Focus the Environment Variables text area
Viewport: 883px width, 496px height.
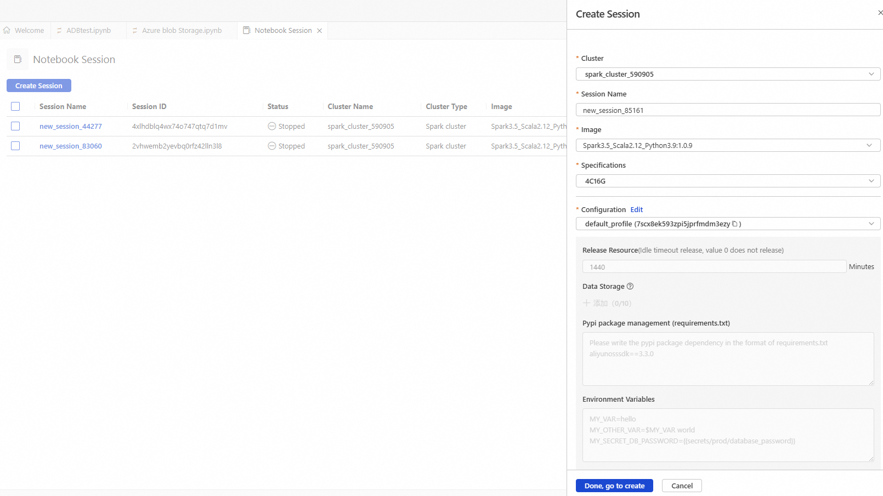[x=728, y=435]
